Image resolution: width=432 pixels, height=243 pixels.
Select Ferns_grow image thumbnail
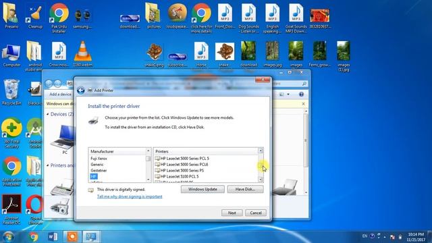click(319, 54)
